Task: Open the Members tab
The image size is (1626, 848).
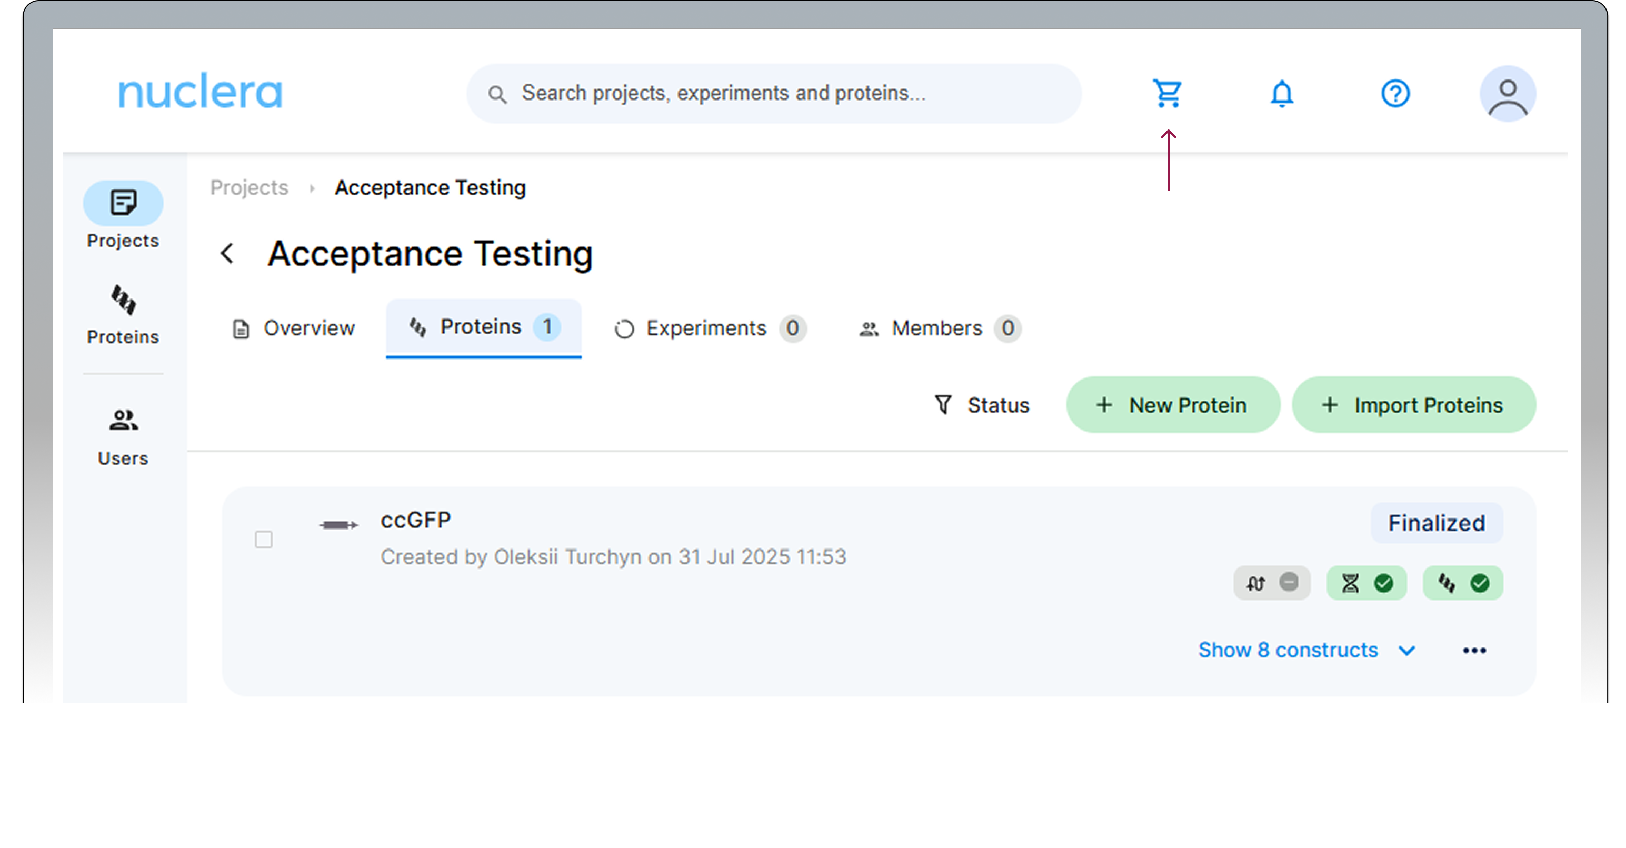Action: [939, 328]
